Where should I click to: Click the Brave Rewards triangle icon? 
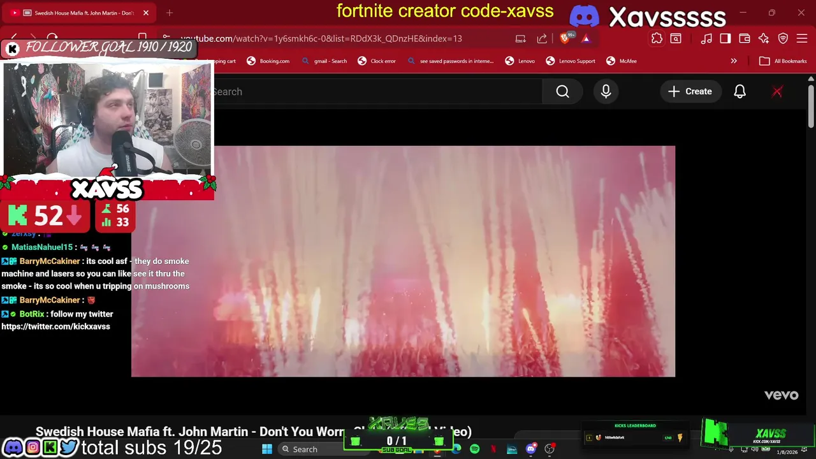[x=586, y=38]
